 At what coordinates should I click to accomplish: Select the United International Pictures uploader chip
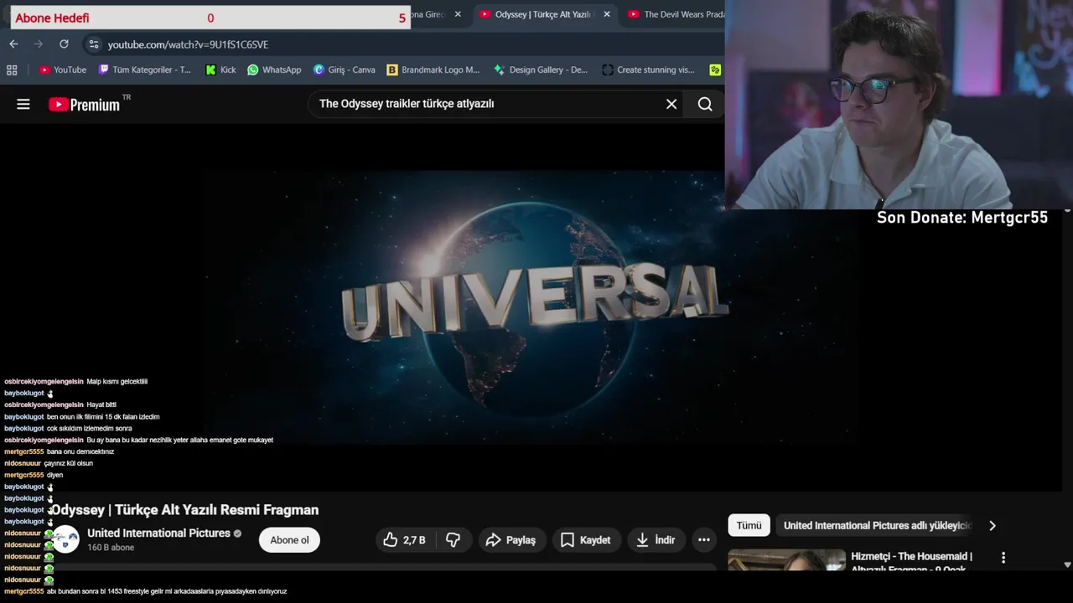point(877,526)
